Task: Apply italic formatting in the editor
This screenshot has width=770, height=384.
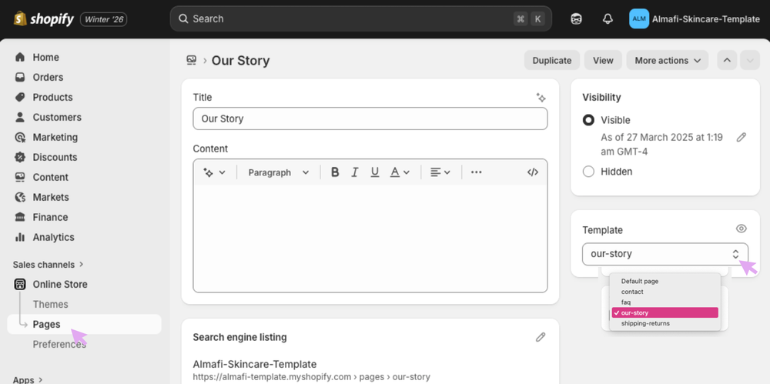Action: point(355,172)
